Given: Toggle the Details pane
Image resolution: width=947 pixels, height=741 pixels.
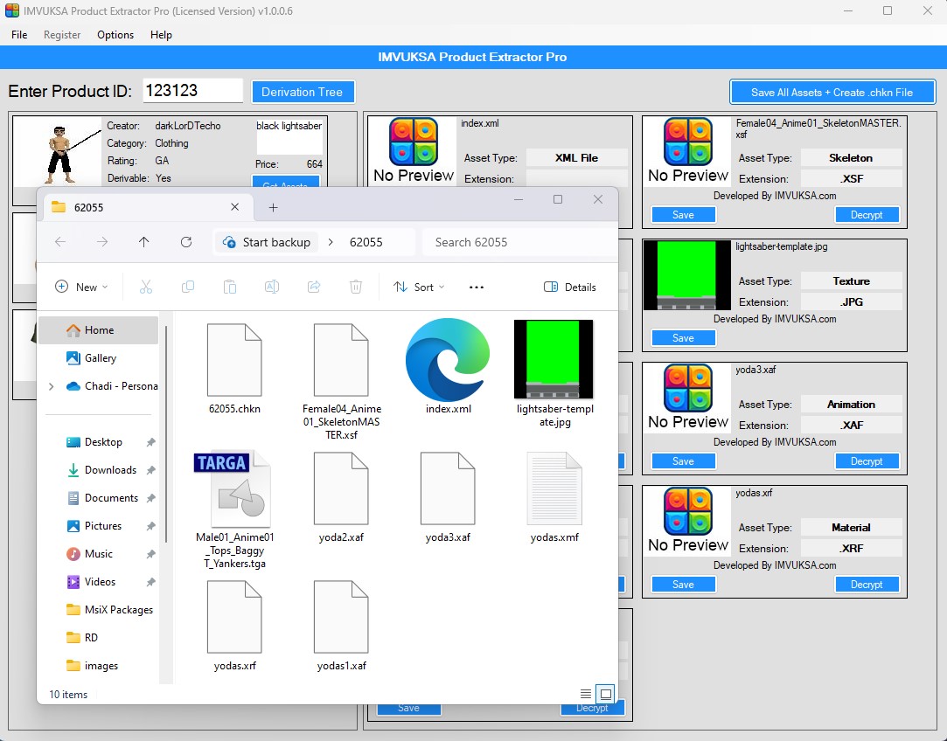Looking at the screenshot, I should (569, 287).
